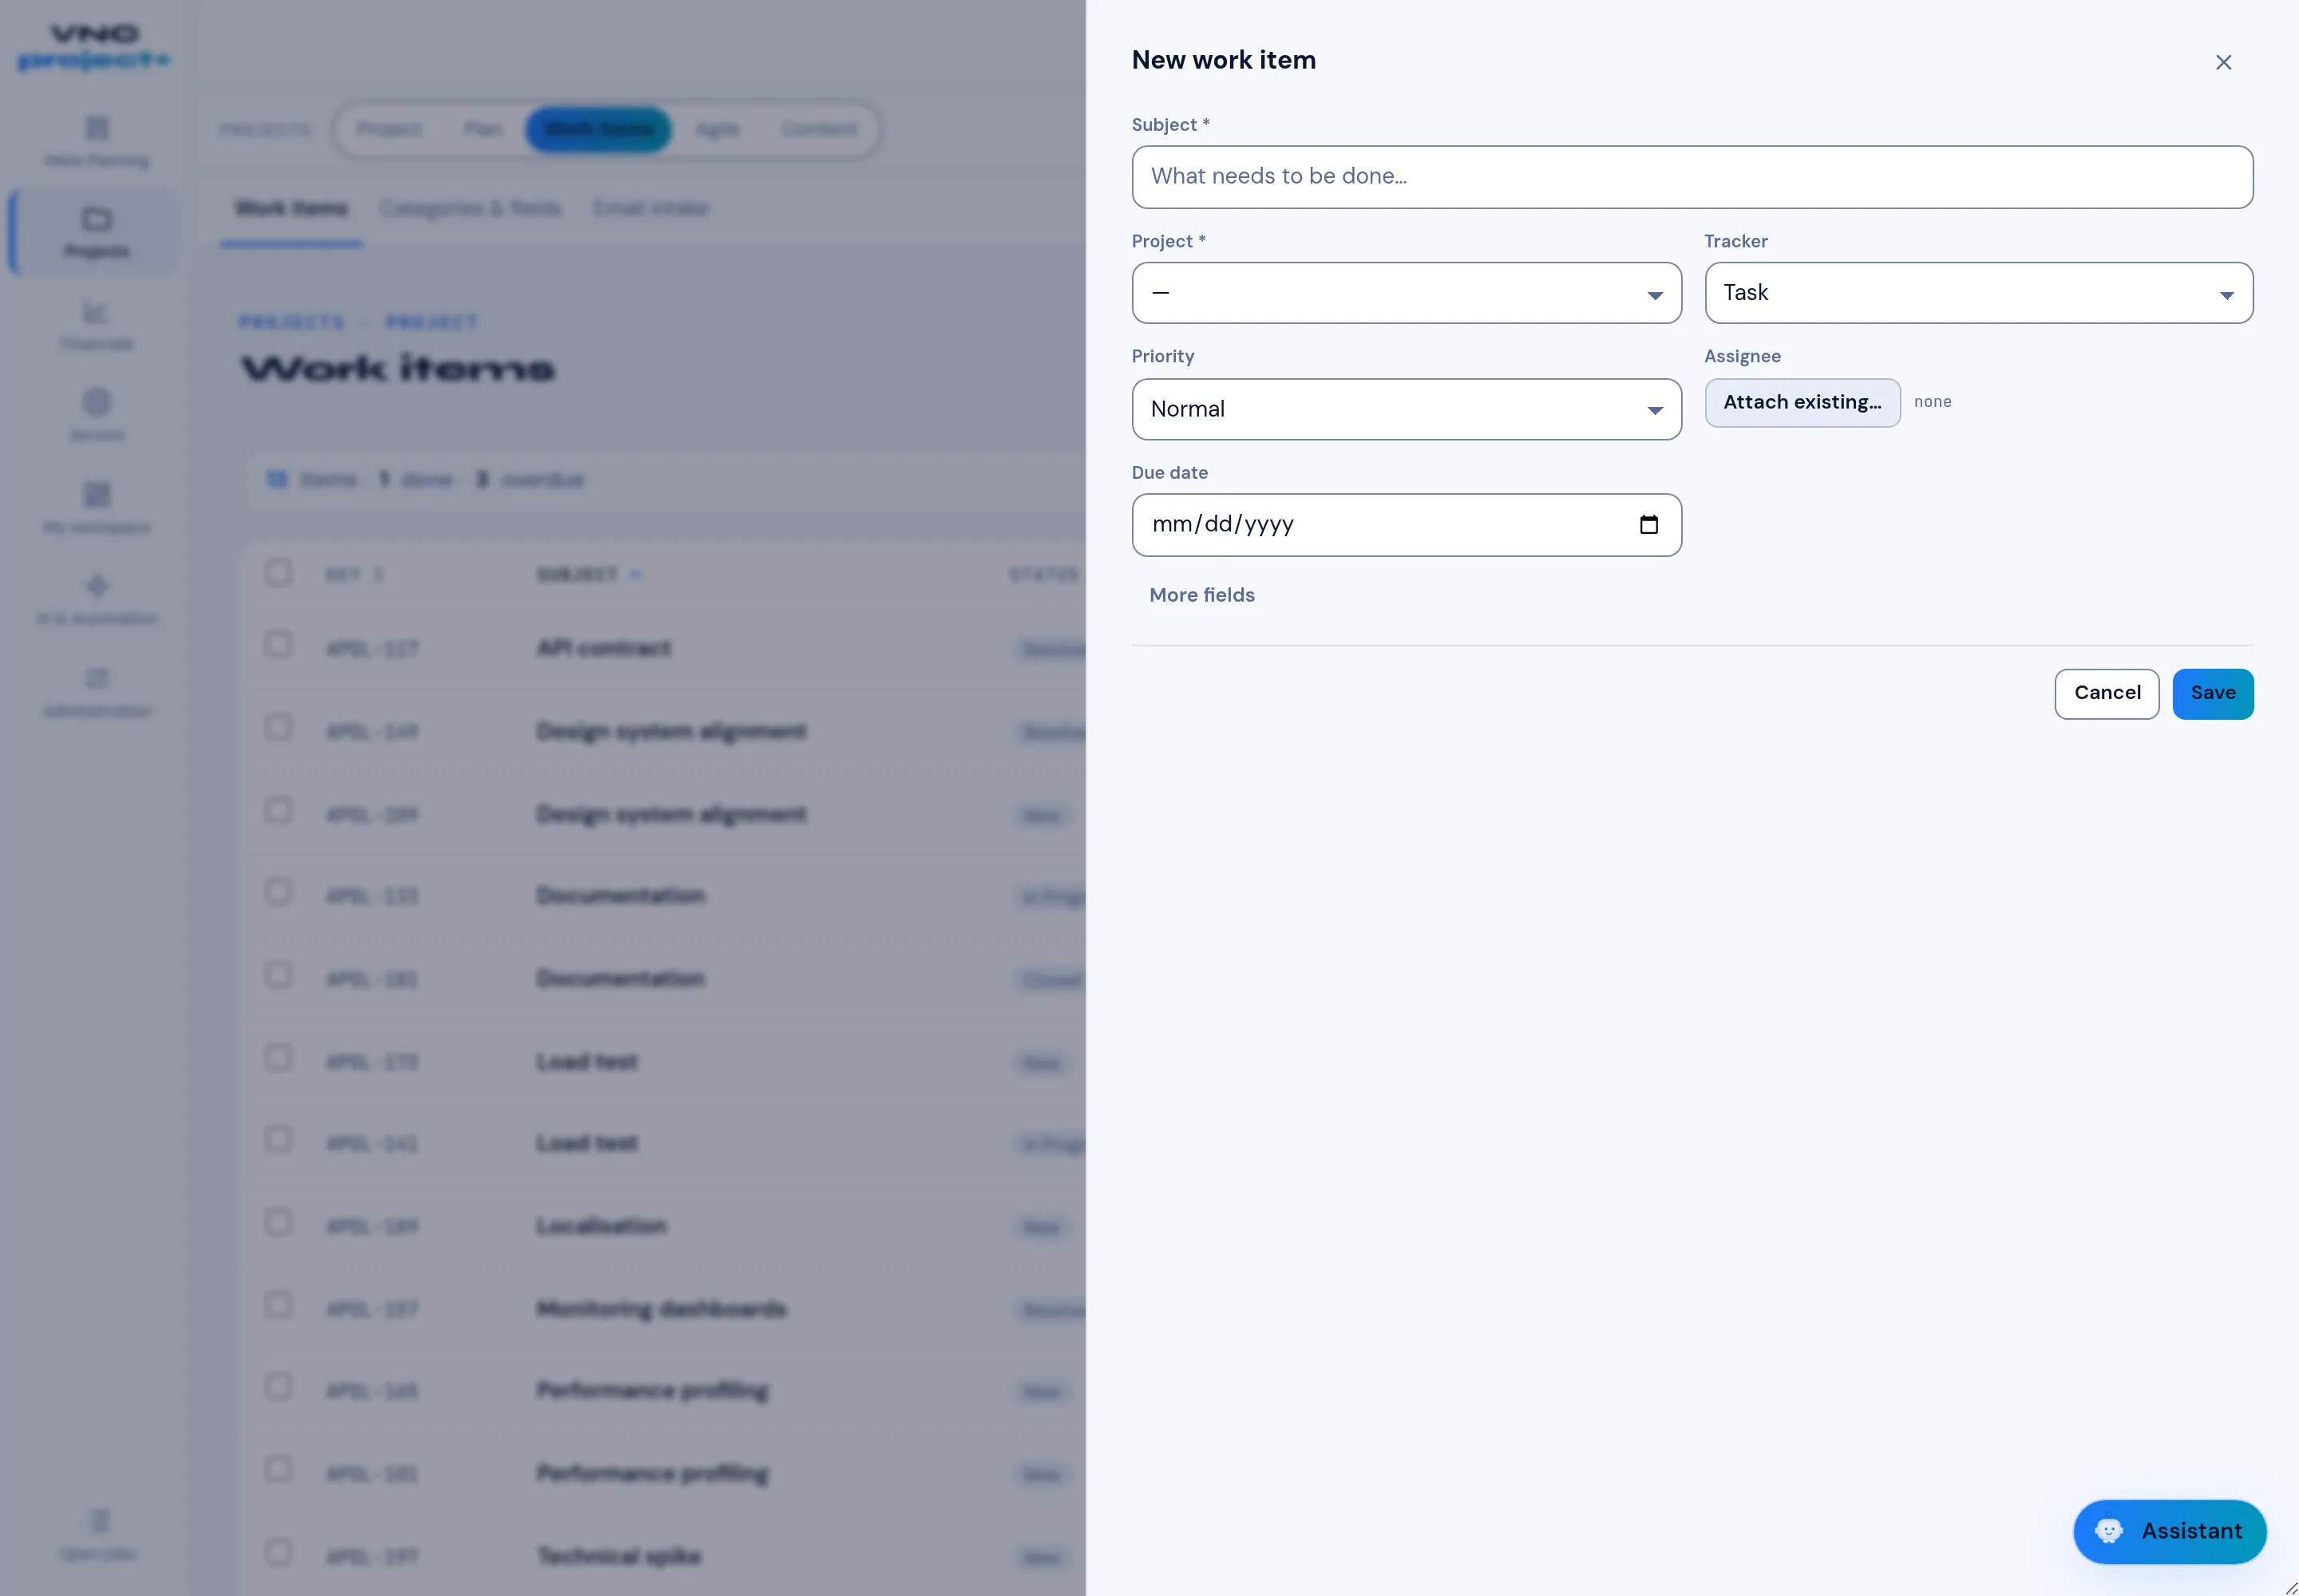Open Financials in the sidebar
Screen dimensions: 2299x1596
96,325
